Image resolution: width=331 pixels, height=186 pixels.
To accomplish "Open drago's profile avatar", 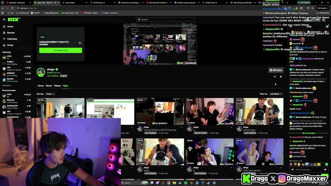I will (x=41, y=72).
